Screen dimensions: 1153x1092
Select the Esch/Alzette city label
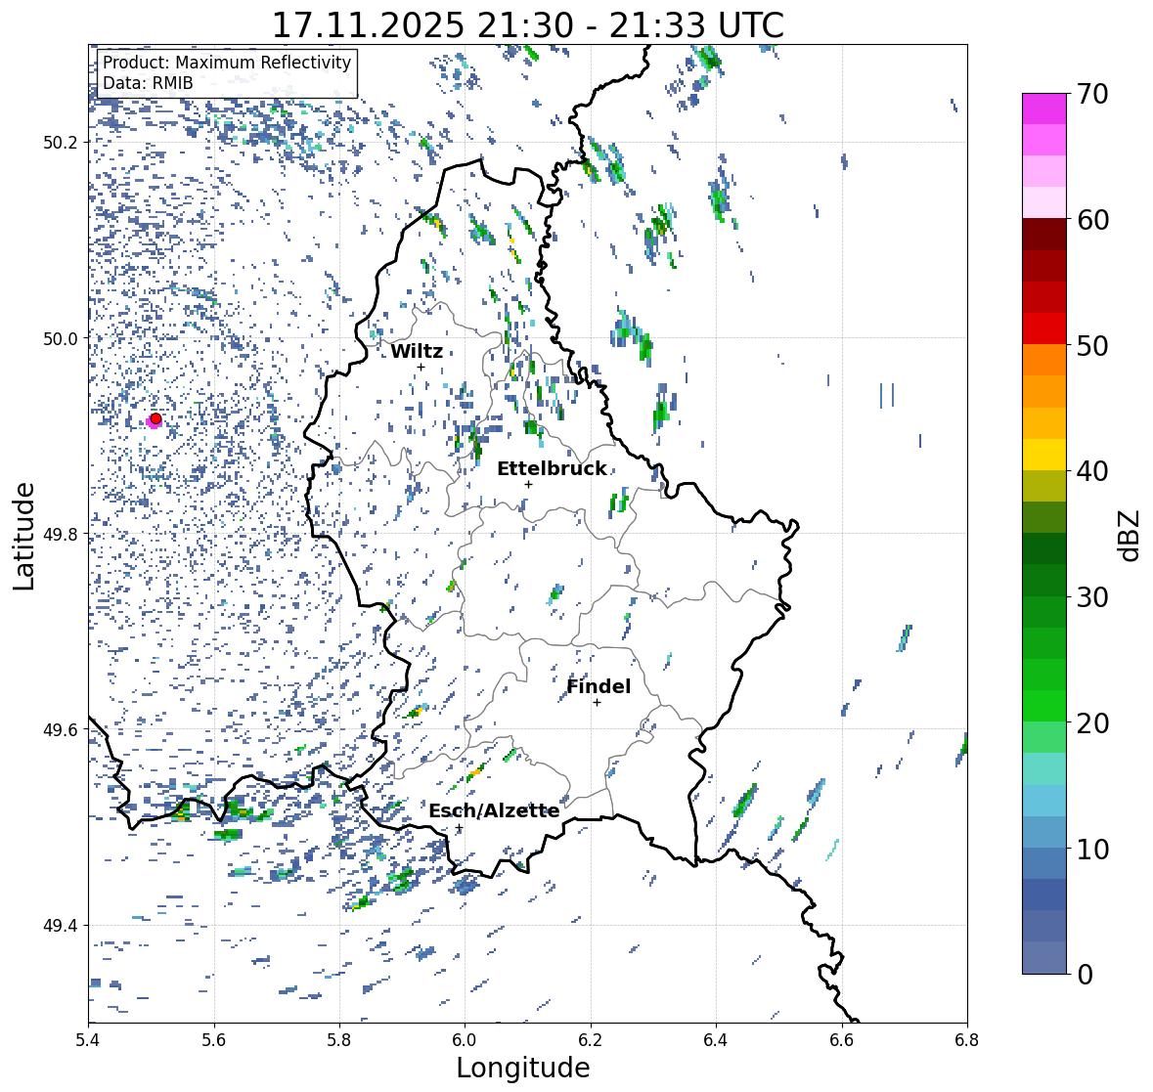[494, 810]
